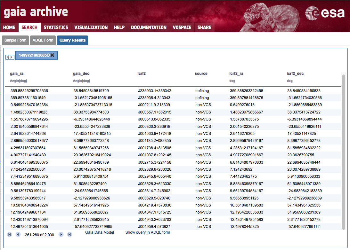Select cell J235933.1+385042
The image size is (350, 250).
point(155,91)
